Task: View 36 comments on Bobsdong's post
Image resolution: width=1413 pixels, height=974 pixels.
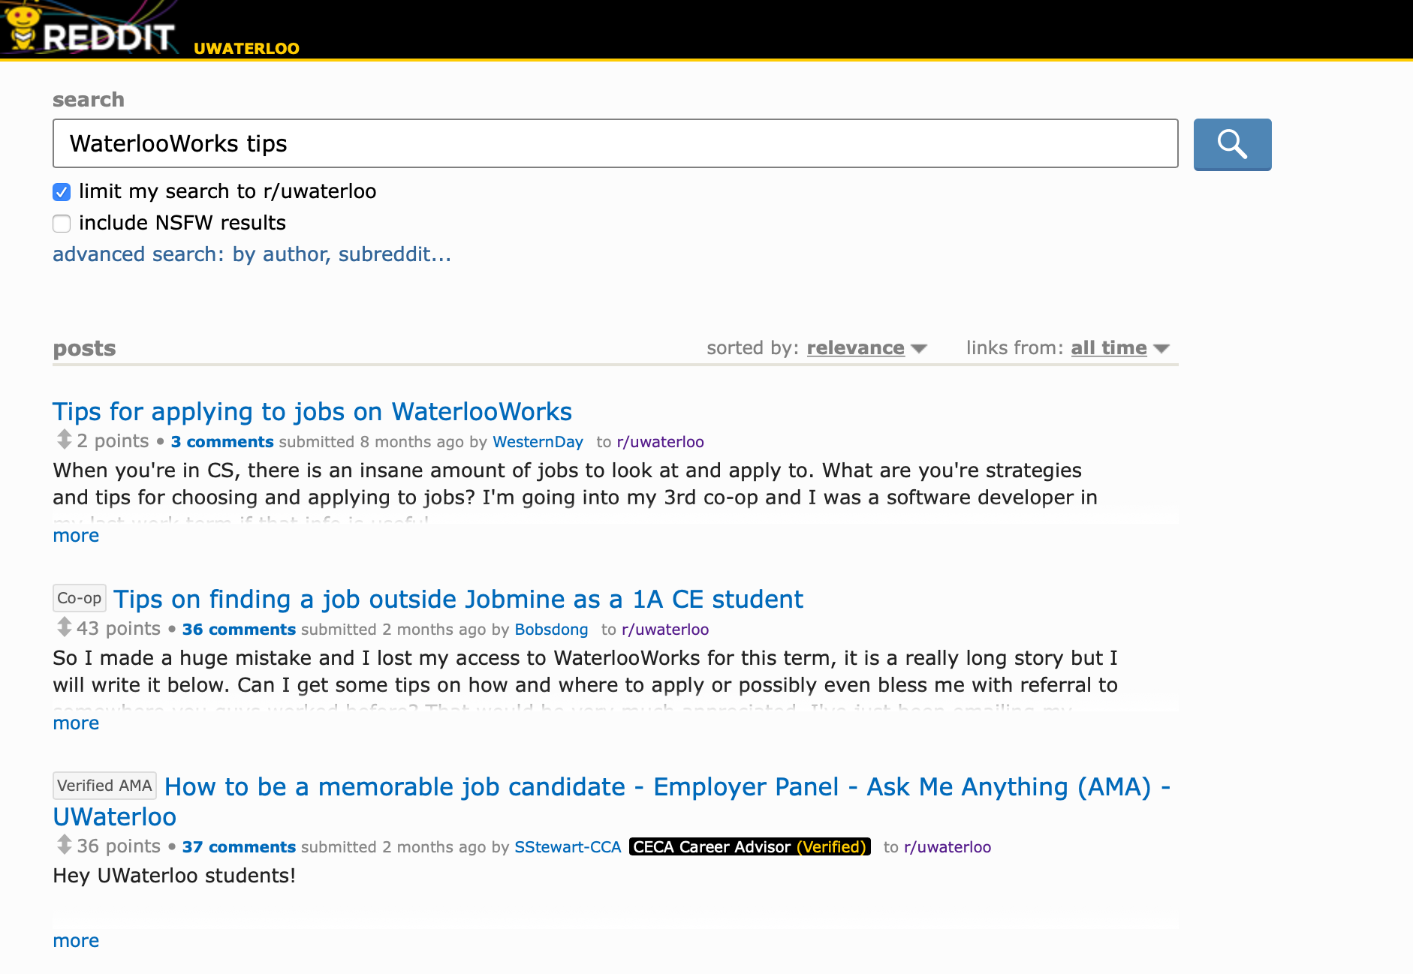Action: (239, 630)
